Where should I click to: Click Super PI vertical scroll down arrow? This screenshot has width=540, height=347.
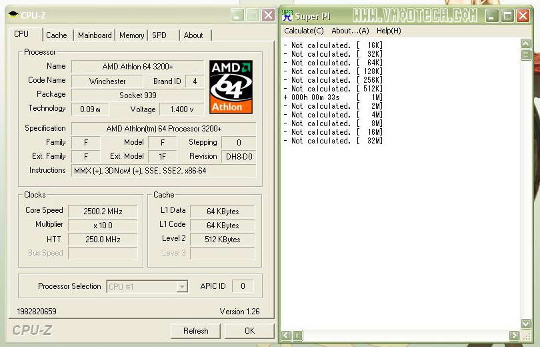click(526, 324)
